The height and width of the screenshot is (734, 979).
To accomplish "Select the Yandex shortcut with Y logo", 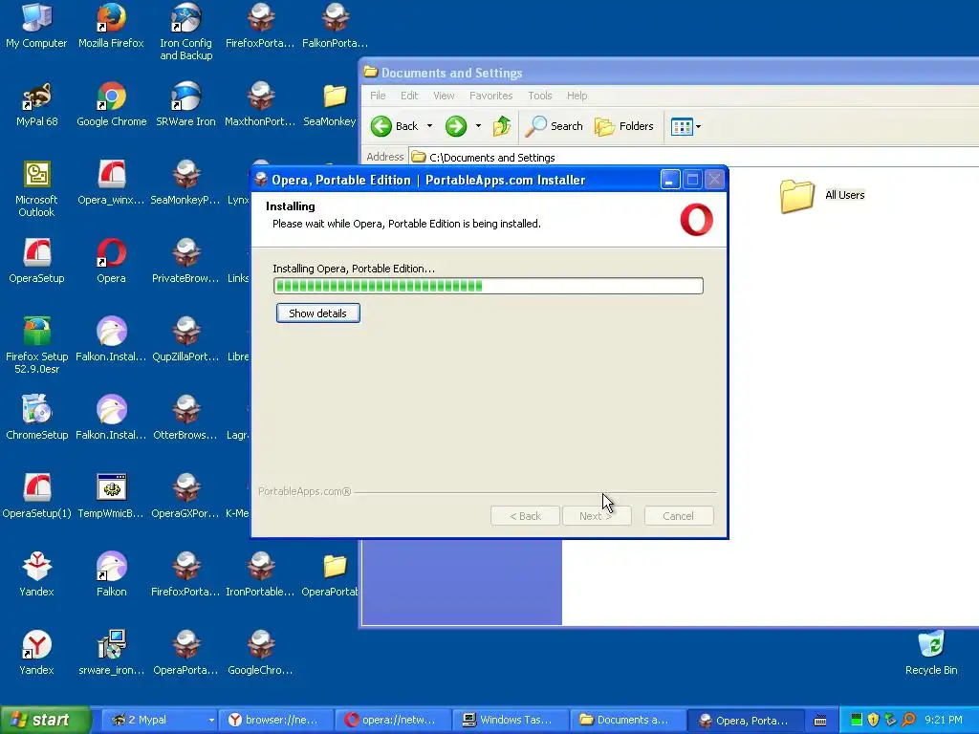I will pyautogui.click(x=36, y=653).
